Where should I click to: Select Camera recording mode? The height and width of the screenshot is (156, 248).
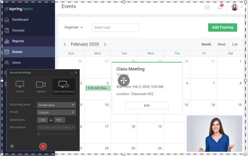point(41,87)
